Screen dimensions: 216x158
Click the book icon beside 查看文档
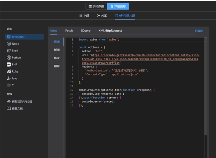9,109
